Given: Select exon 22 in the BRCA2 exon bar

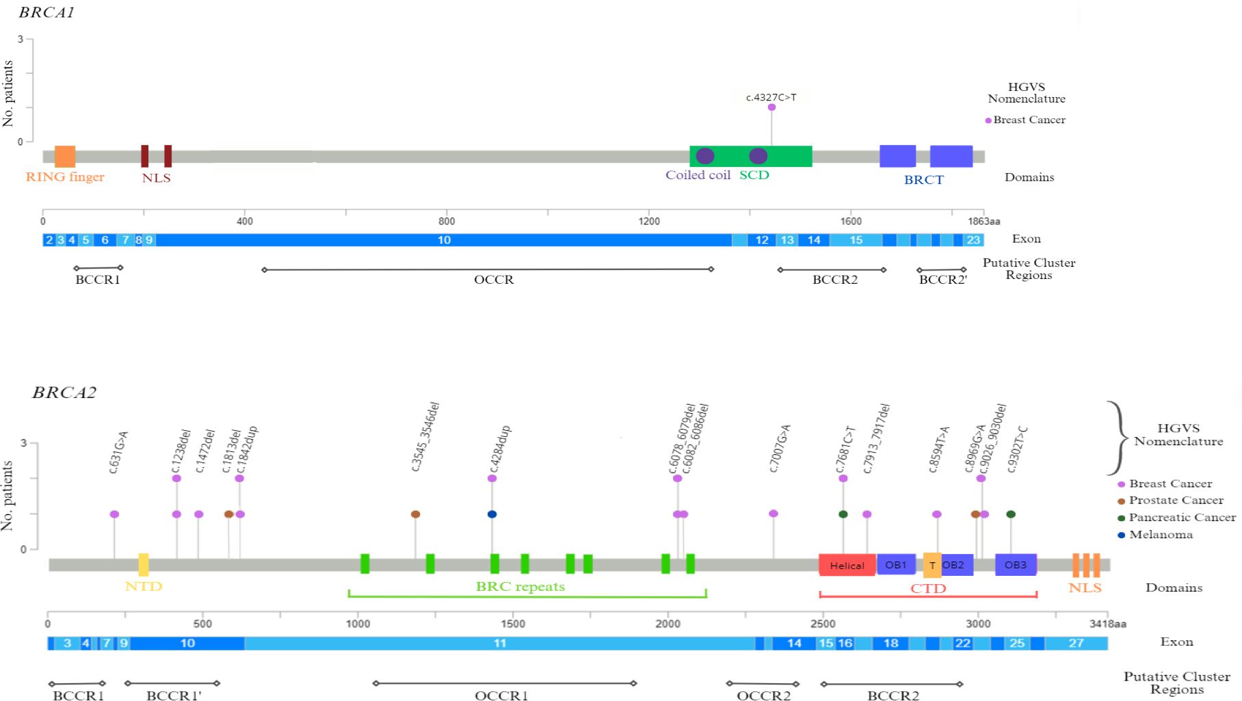Looking at the screenshot, I should 962,644.
